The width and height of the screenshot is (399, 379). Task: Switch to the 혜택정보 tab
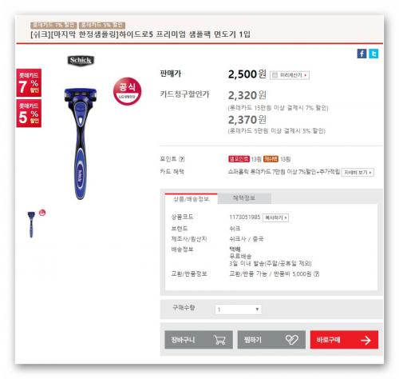tap(244, 198)
